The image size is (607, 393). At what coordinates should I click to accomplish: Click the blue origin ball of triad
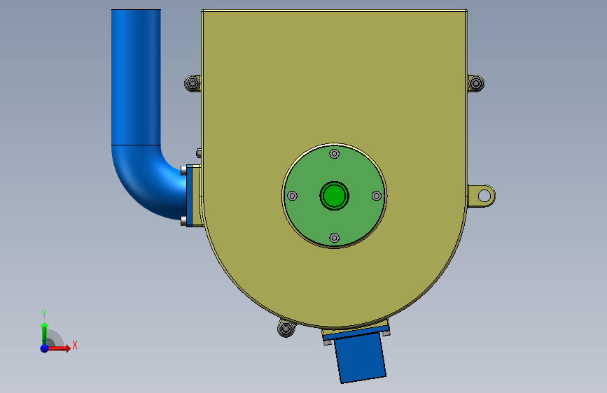click(x=45, y=348)
